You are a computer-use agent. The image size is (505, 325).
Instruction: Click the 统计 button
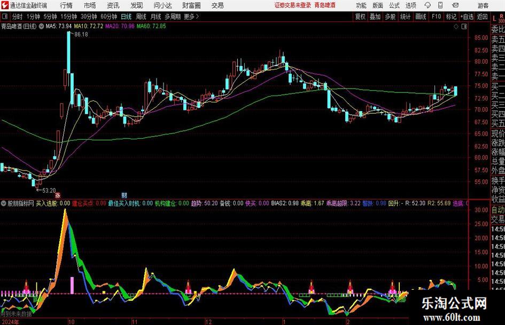point(405,17)
